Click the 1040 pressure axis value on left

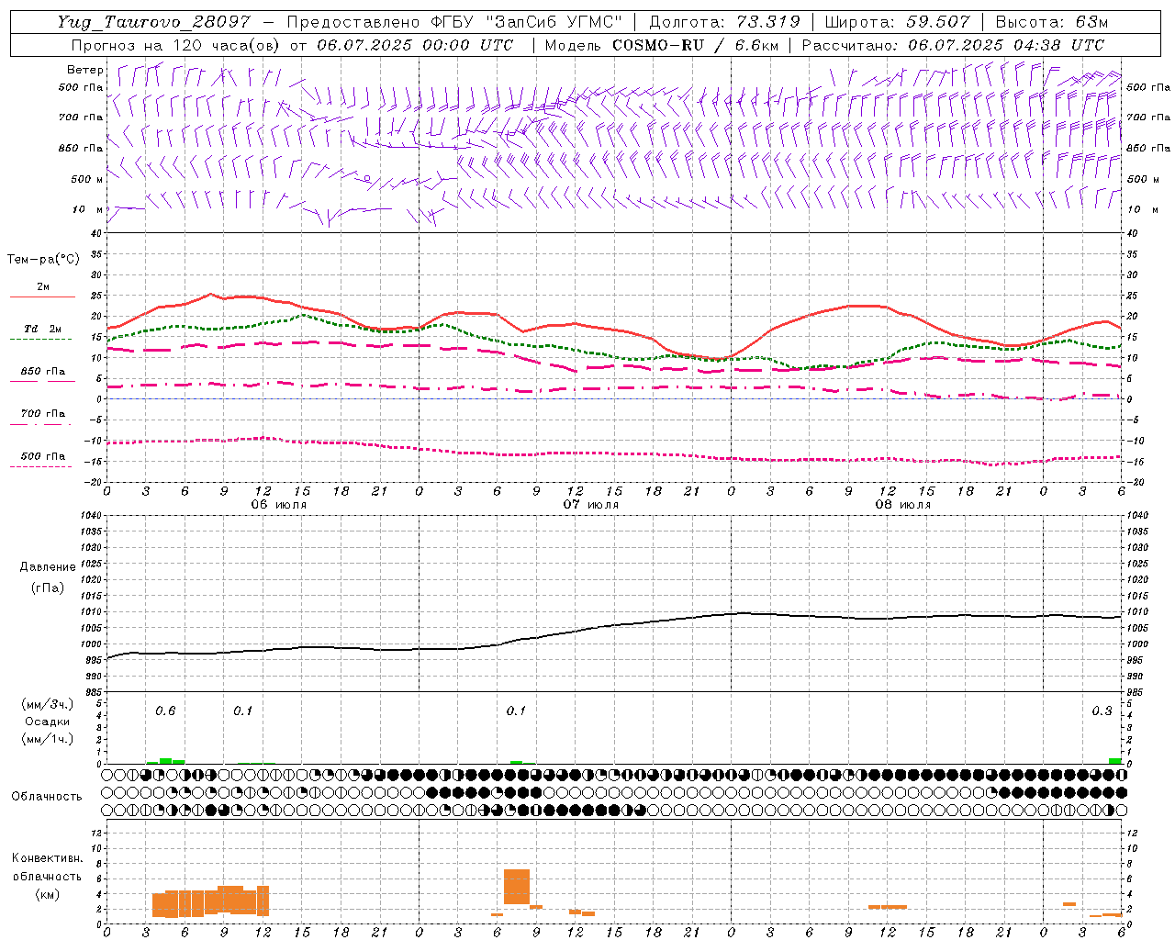(x=90, y=515)
